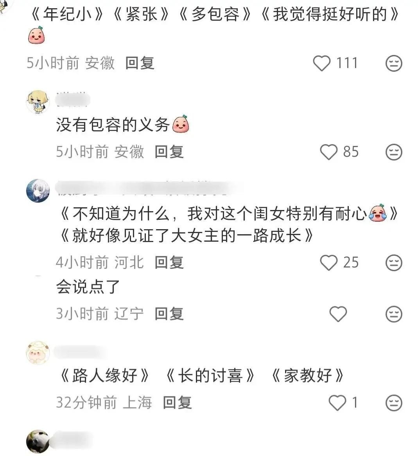
Task: Reply to the 32分钟前 上海 comment
Action: pos(177,403)
